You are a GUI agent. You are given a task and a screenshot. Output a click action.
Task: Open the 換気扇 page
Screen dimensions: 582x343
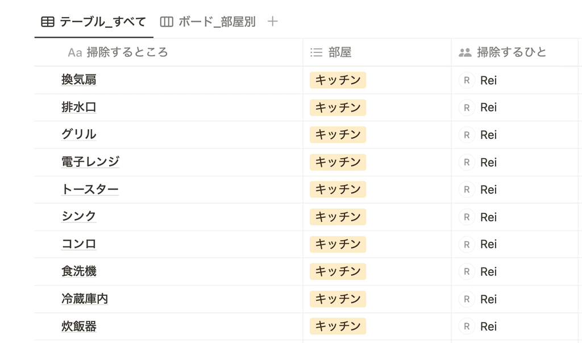point(78,80)
